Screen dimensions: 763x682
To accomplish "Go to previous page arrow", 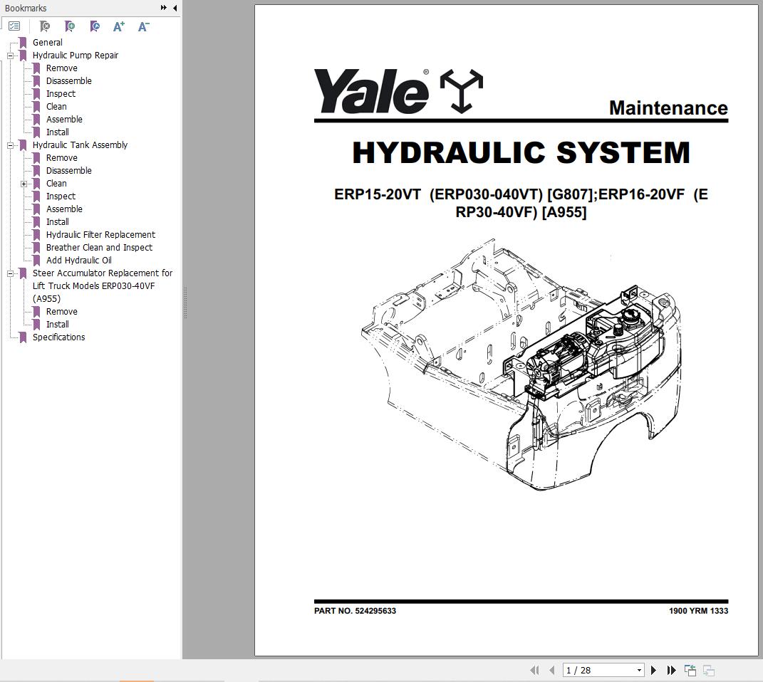I will pos(551,671).
